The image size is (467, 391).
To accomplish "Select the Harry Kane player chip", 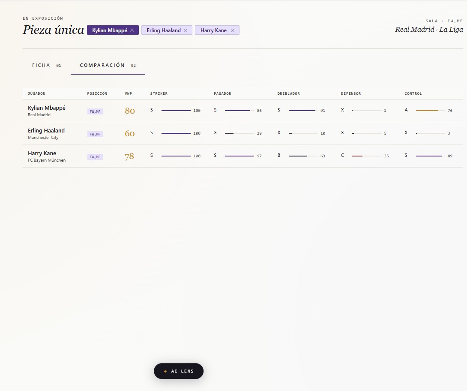I will pos(213,30).
